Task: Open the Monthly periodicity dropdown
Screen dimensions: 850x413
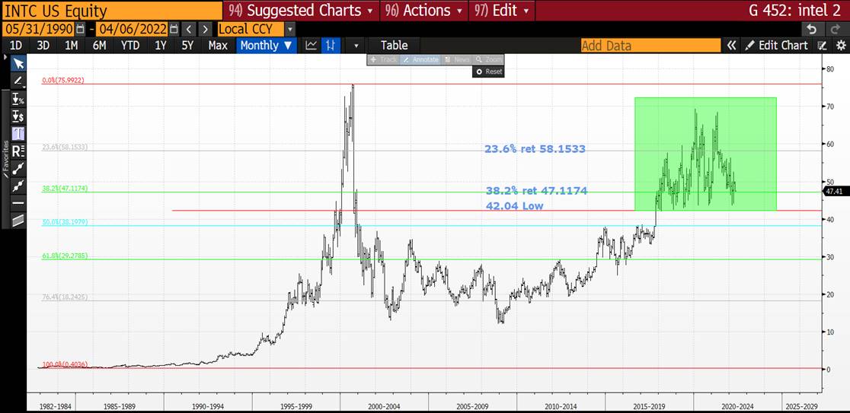Action: (266, 46)
